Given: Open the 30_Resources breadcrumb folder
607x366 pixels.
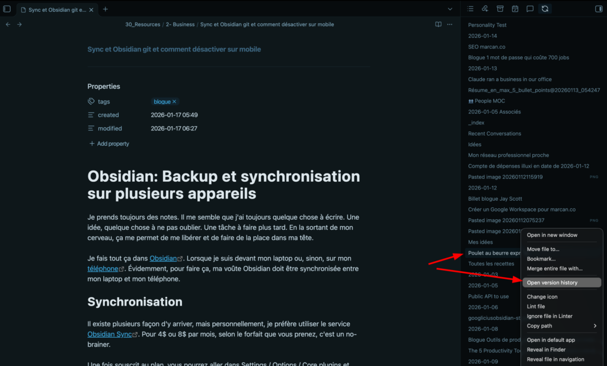Looking at the screenshot, I should pyautogui.click(x=142, y=24).
